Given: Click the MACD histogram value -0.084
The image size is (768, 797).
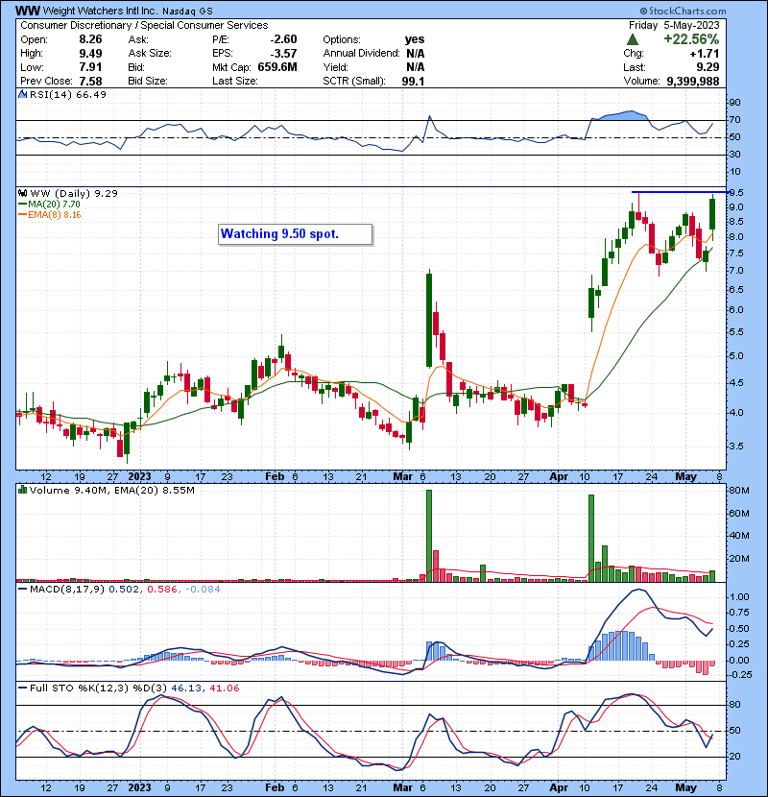Looking at the screenshot, I should [203, 590].
